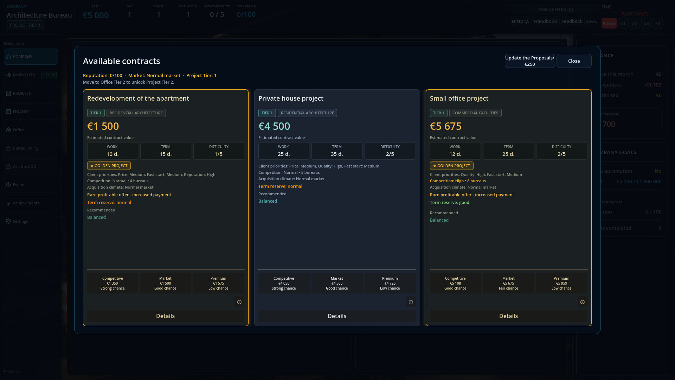
Task: Click the 1 FREE badge beside Employees
Action: click(x=49, y=75)
